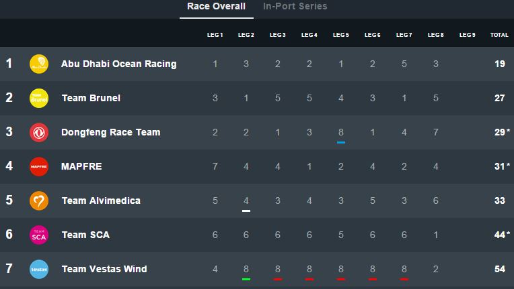Image resolution: width=514 pixels, height=289 pixels.
Task: Click the LEG 5 column header
Action: (341, 35)
